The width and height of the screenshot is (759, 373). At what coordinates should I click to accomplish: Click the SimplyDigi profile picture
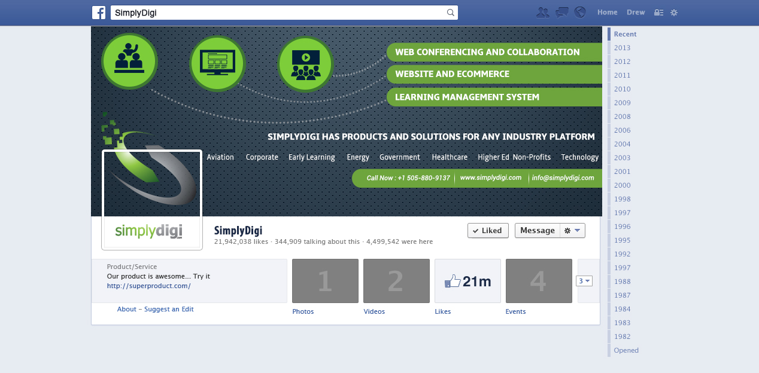pyautogui.click(x=152, y=200)
